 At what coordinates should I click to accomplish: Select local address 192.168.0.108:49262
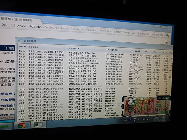[46, 60]
